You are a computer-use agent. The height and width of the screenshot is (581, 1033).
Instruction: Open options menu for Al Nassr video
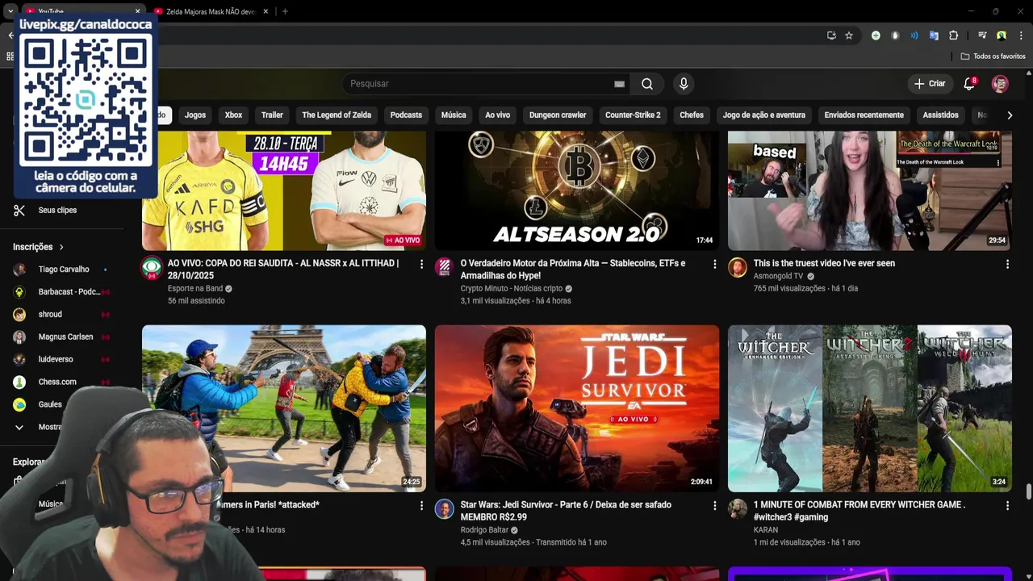421,264
